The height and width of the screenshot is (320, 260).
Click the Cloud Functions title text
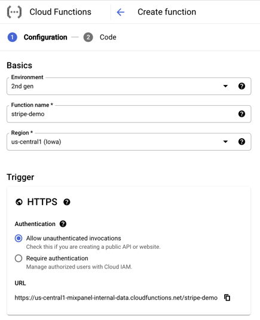pyautogui.click(x=60, y=12)
